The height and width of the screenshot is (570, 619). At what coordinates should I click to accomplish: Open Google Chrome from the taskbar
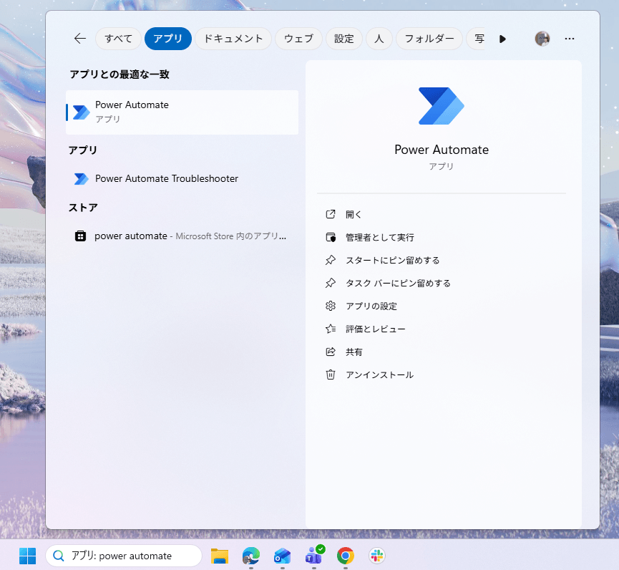[346, 556]
